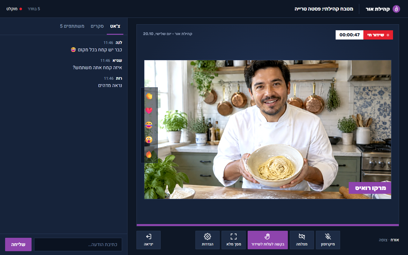
Task: Click the קהילת אור flame logo
Action: point(396,9)
